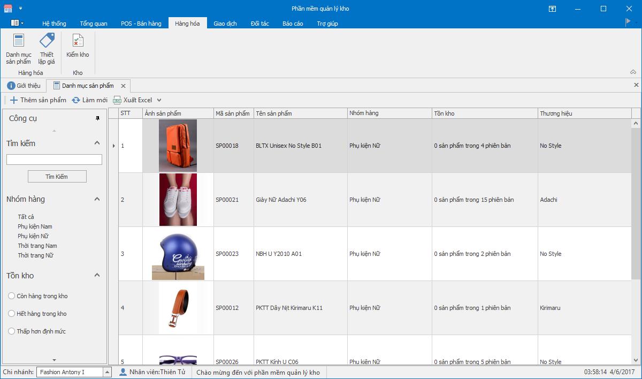Viewport: 642px width, 379px height.
Task: Sort by Nhóm hàng column header
Action: coord(390,113)
